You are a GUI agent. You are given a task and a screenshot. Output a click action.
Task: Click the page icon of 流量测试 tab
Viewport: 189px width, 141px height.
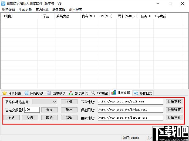pyautogui.click(x=49, y=93)
